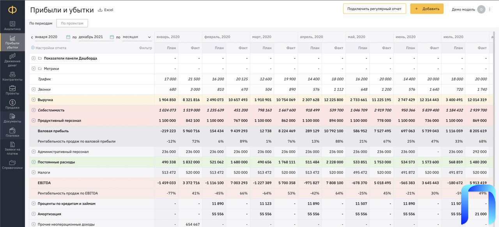Open Прибыли и убытки in the sidebar
The width and height of the screenshot is (499, 227).
click(x=12, y=42)
